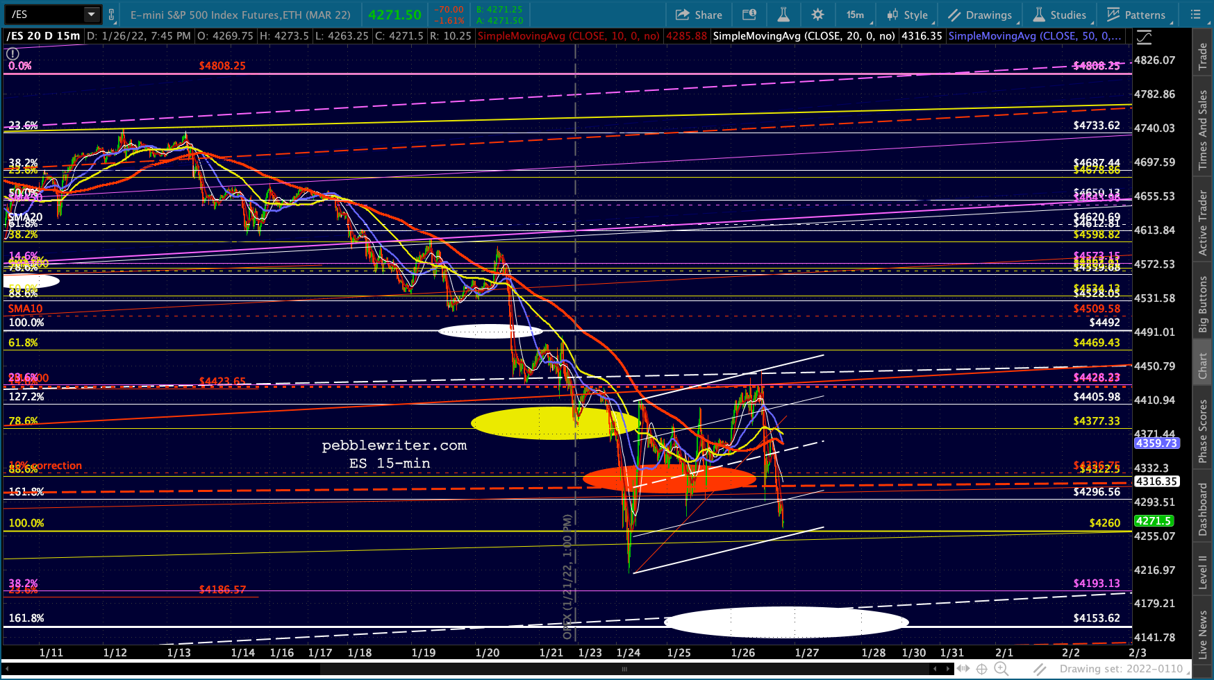
Task: Open the Drawings tools menu
Action: click(980, 15)
